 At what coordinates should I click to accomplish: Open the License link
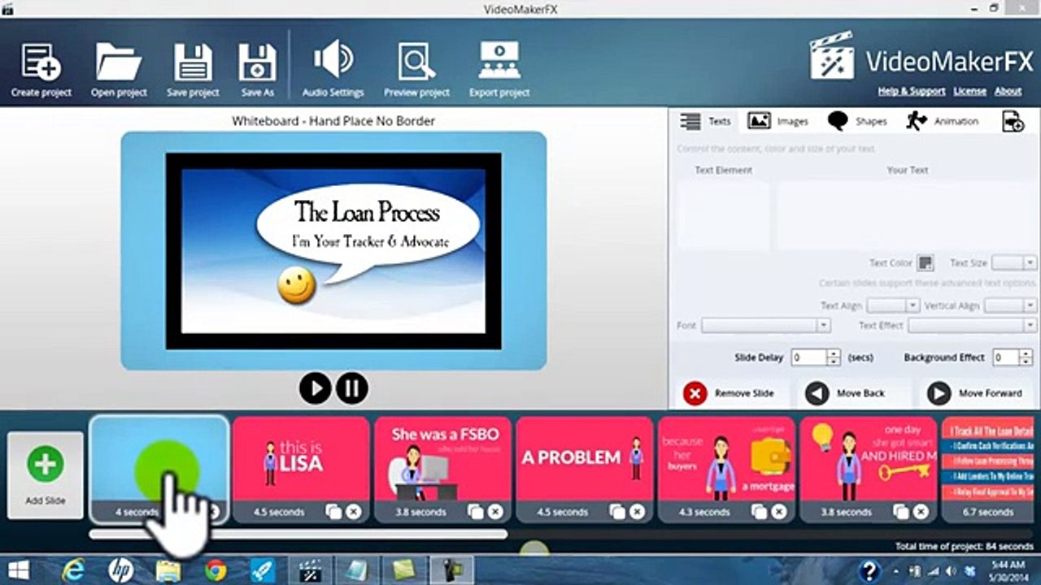969,91
